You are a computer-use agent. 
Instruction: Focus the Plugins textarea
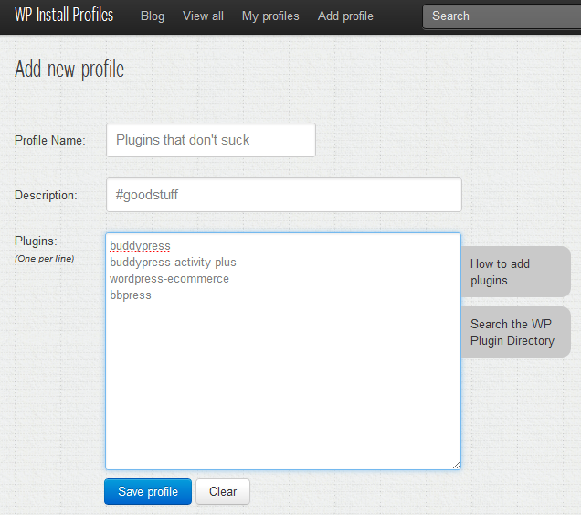tap(283, 351)
